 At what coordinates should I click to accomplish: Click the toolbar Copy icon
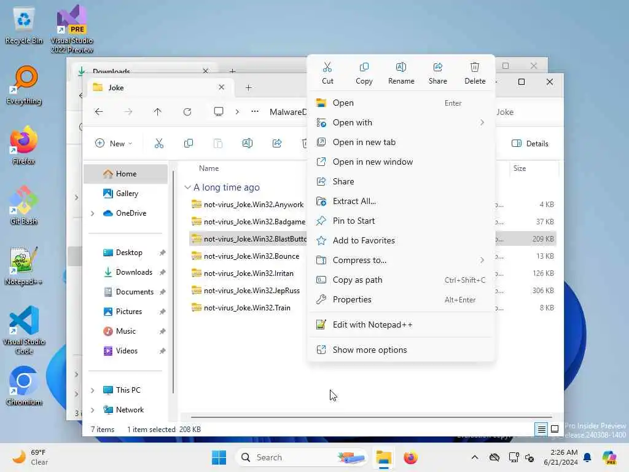point(189,143)
